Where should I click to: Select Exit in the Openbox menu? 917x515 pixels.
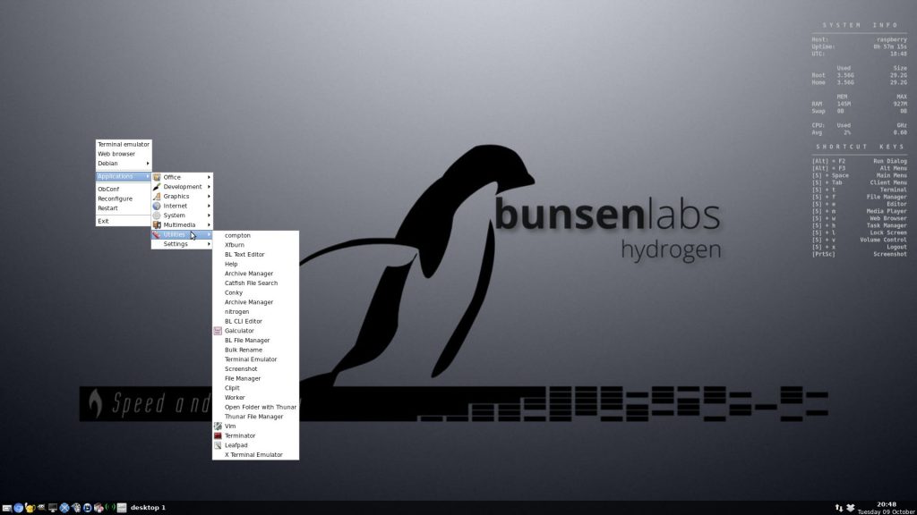pos(124,222)
